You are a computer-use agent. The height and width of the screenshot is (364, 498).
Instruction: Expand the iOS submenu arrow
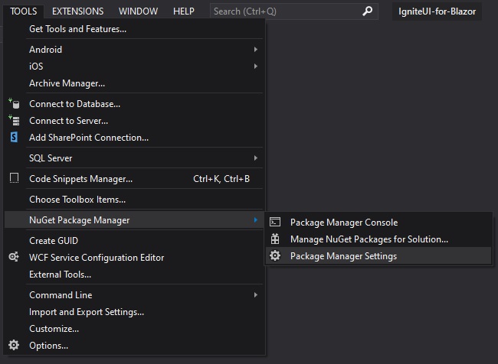point(255,67)
